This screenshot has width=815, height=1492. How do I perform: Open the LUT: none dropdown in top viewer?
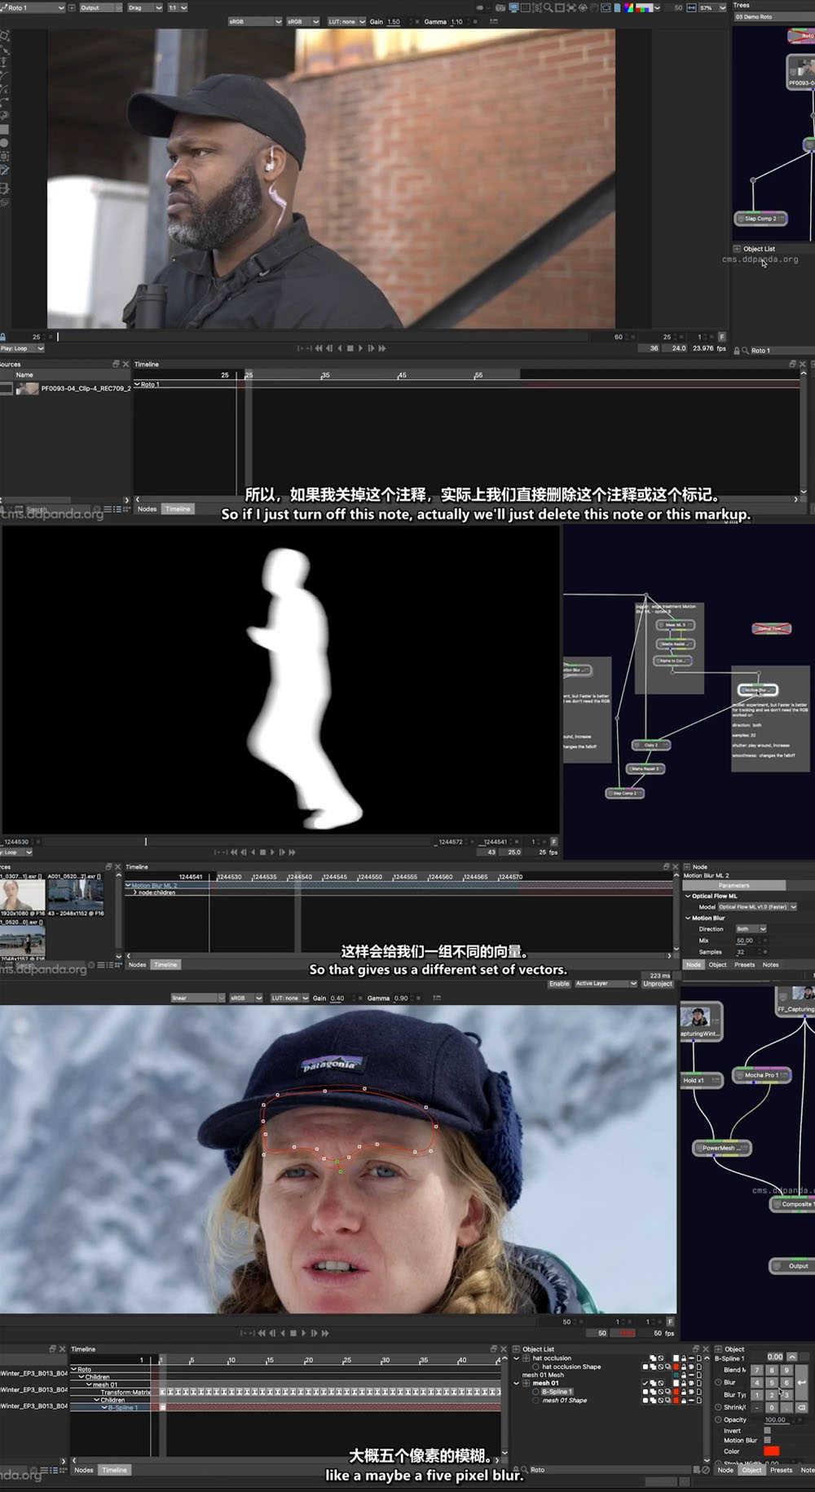346,22
